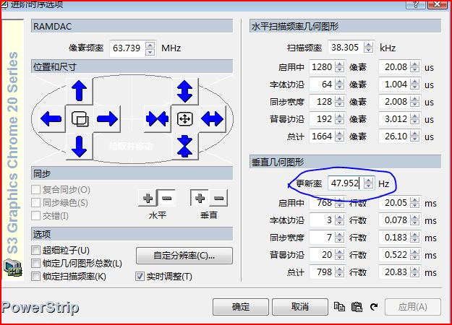Paste timings from clipboard icon
Screen dimensions: 452x325
click(x=357, y=307)
